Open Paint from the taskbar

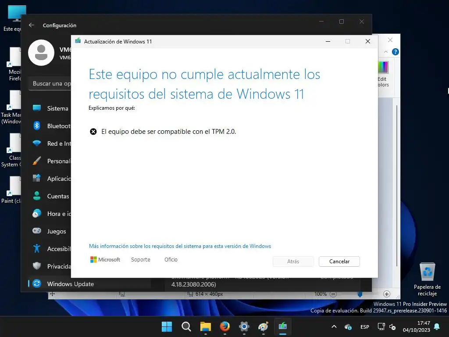point(264,326)
